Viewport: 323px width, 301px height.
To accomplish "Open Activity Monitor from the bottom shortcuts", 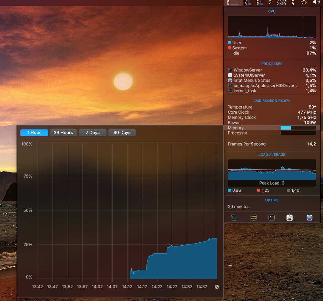I will (234, 218).
